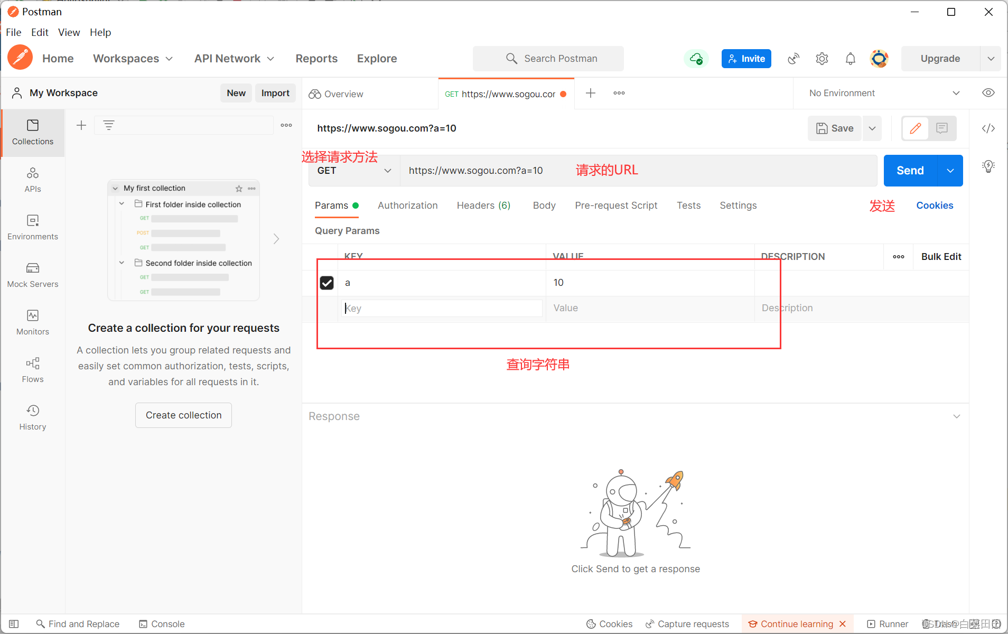
Task: Collapse My first collection tree
Action: [115, 188]
